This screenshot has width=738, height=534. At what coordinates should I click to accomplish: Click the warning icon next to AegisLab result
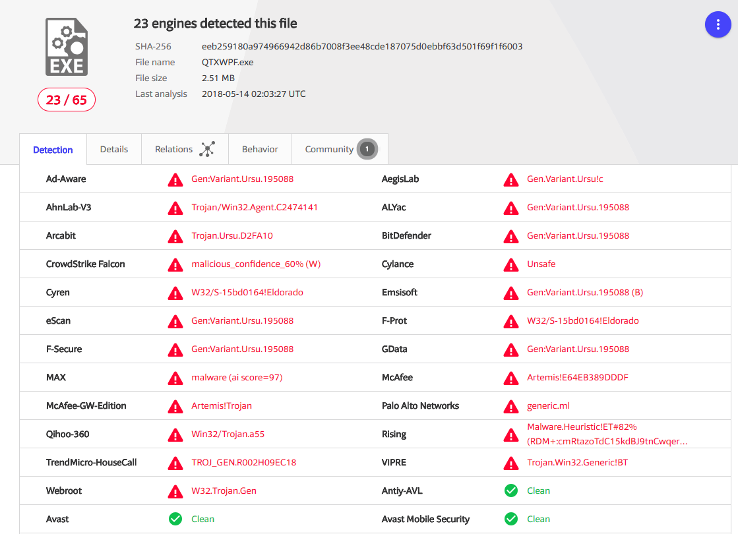pyautogui.click(x=511, y=180)
